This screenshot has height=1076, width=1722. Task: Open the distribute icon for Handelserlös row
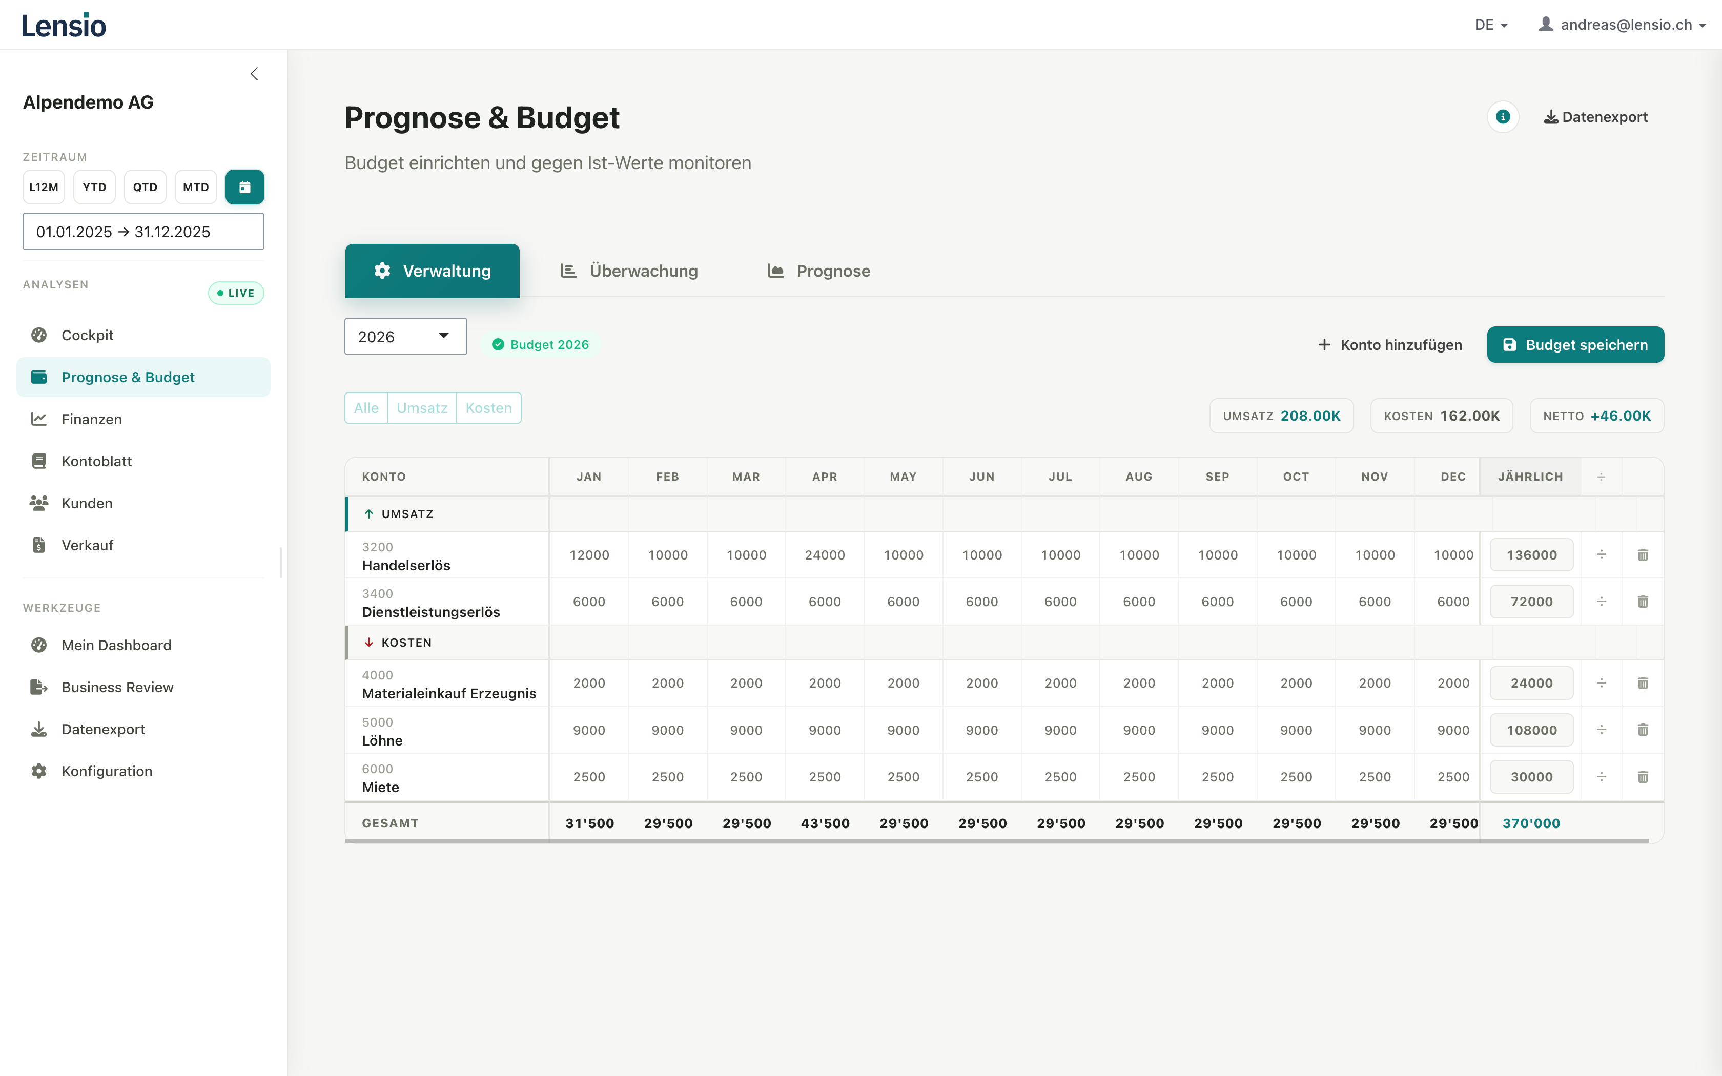(x=1602, y=554)
